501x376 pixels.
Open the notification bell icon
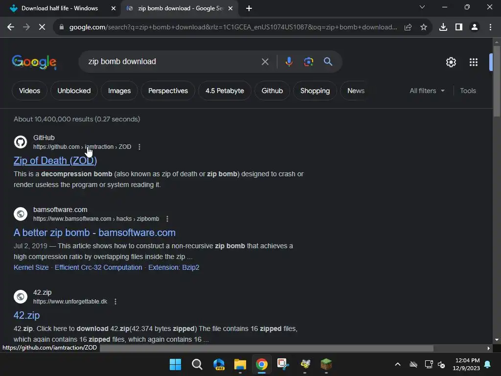point(488,364)
